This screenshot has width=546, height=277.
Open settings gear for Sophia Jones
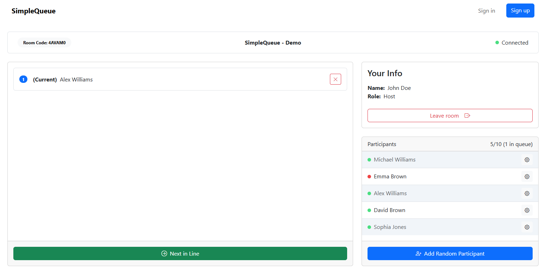tap(527, 227)
